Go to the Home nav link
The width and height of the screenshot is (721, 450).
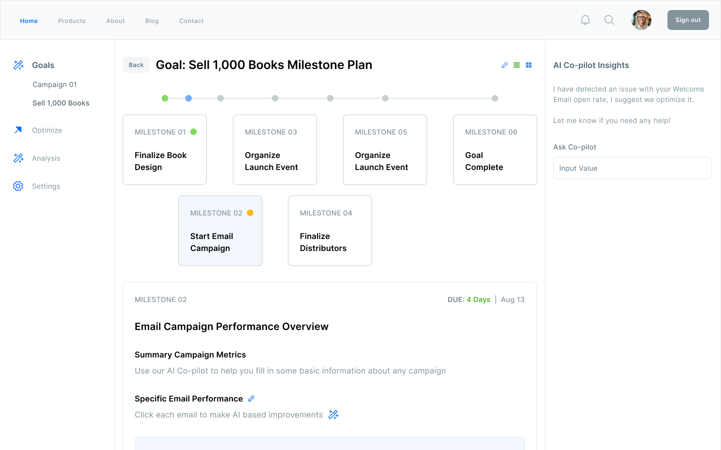click(29, 21)
